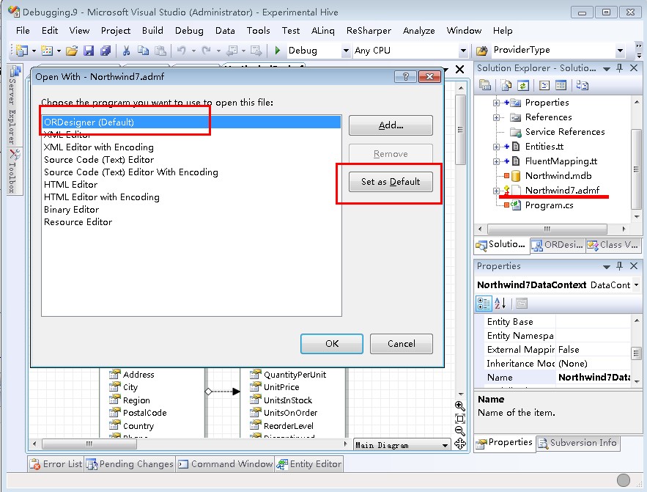Click the Find in Files icon beside ProviderType

(481, 51)
